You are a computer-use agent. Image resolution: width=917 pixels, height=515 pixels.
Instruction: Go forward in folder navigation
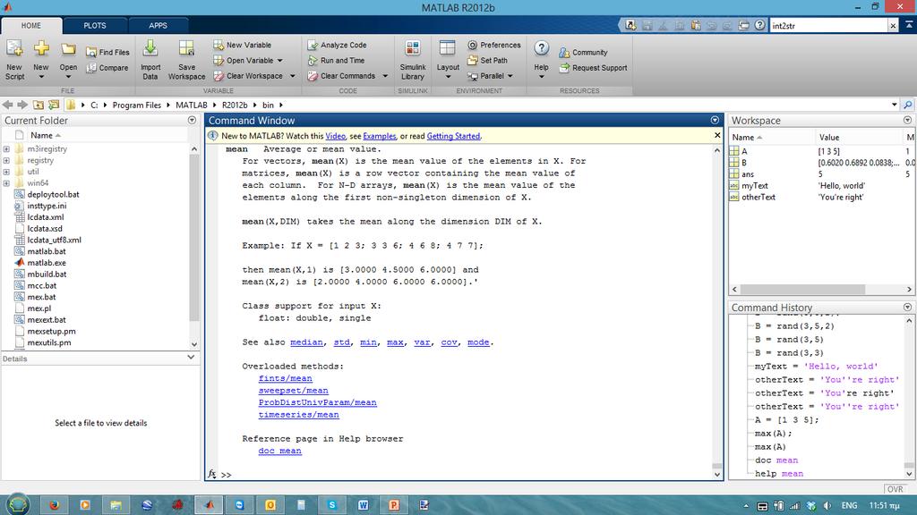coord(22,105)
